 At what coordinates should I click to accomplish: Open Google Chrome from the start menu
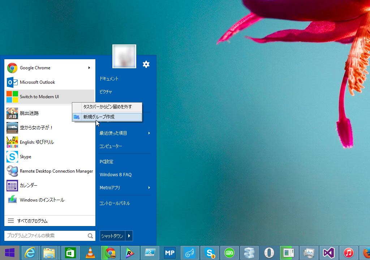click(x=50, y=68)
